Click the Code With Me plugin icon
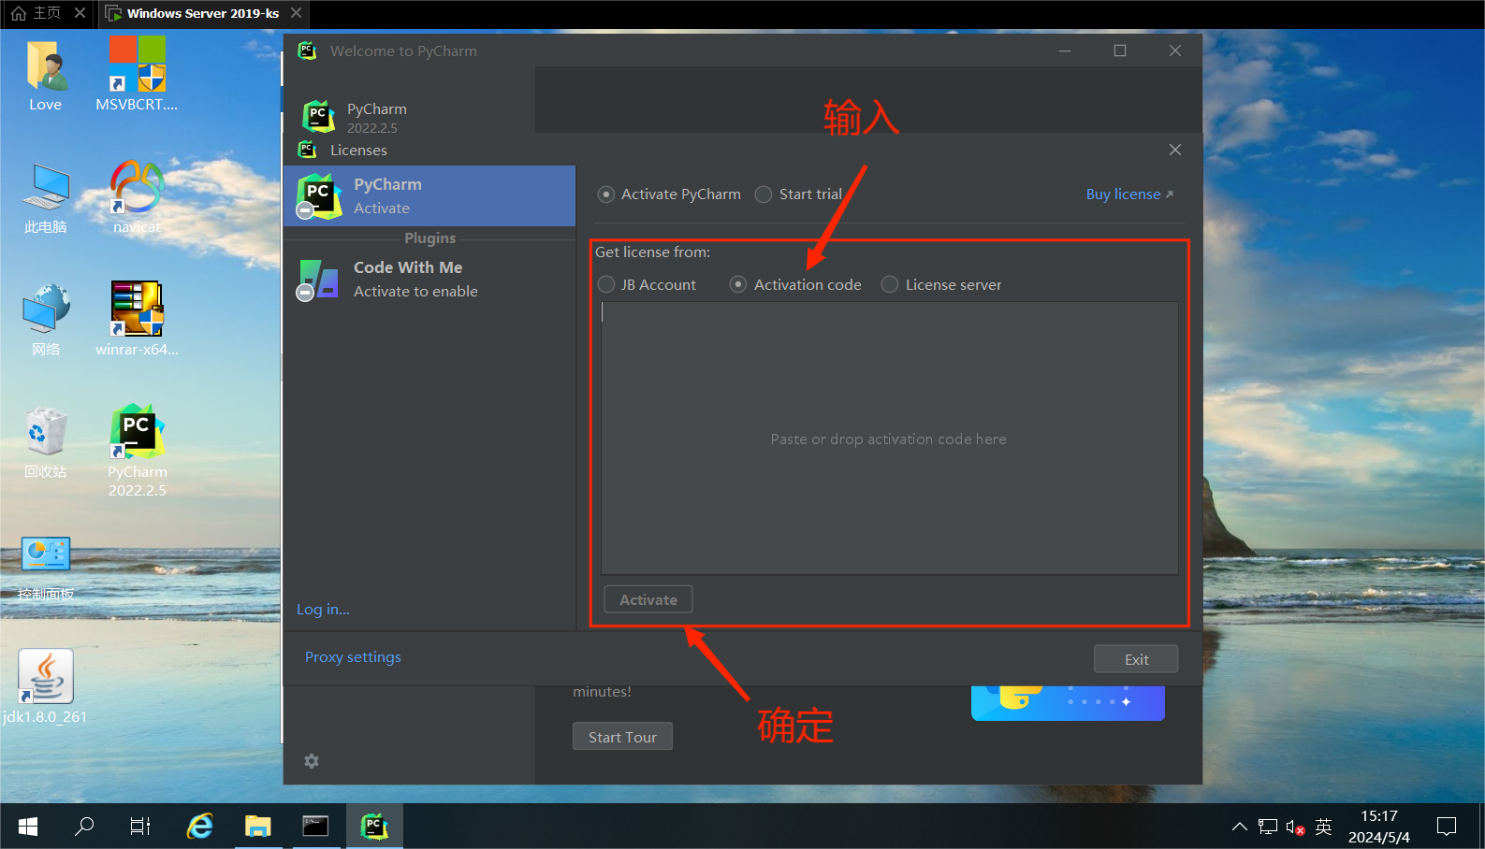1485x849 pixels. 318,280
